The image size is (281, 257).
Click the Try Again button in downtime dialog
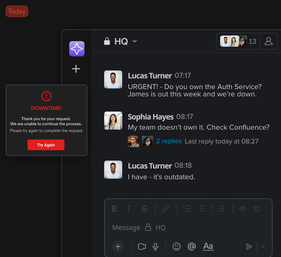tap(46, 145)
